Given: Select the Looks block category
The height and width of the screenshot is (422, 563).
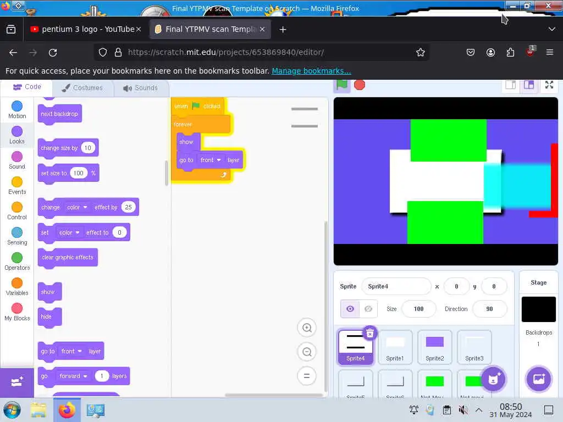Looking at the screenshot, I should (x=17, y=135).
